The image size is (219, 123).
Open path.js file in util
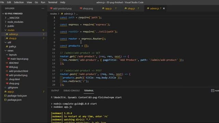pyautogui.click(x=12, y=46)
